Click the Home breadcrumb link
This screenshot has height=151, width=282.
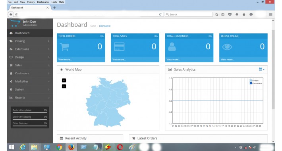click(x=93, y=26)
